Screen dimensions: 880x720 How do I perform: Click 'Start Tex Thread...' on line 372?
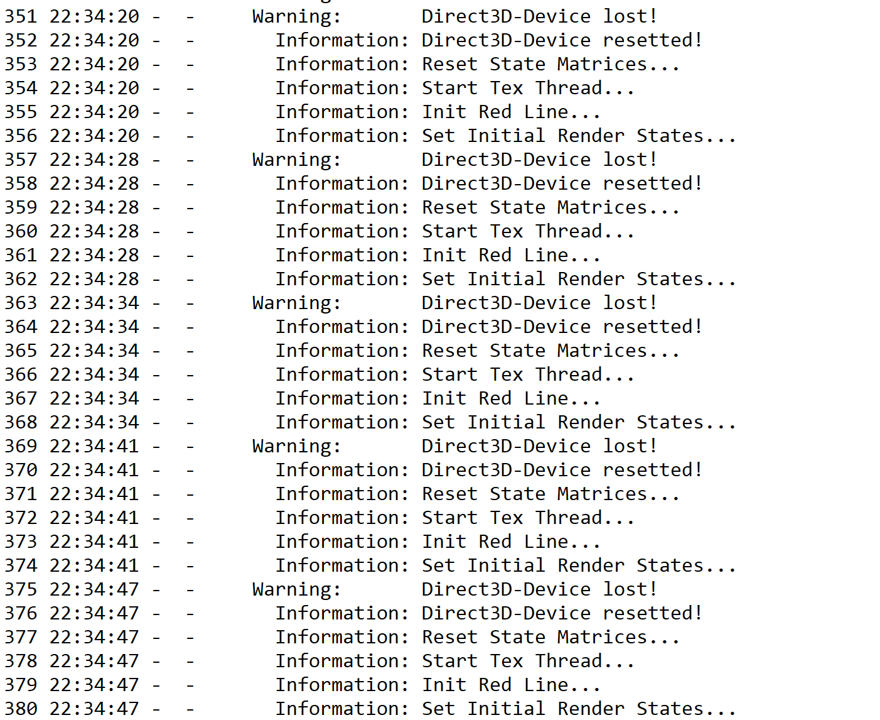pyautogui.click(x=528, y=518)
